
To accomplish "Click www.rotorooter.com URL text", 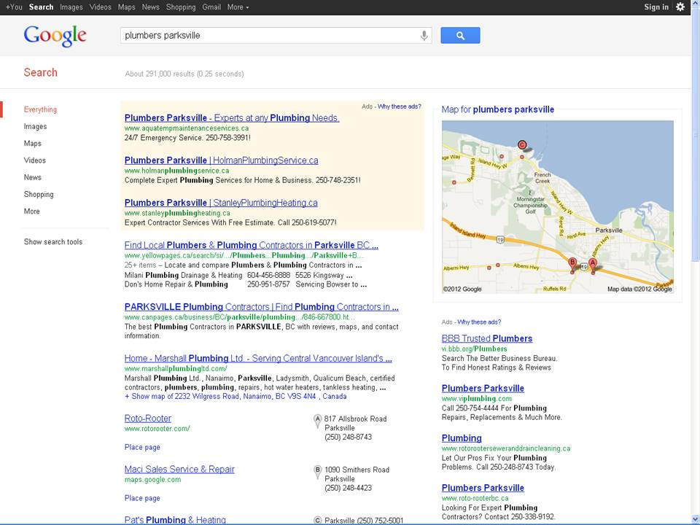I will pyautogui.click(x=157, y=429).
